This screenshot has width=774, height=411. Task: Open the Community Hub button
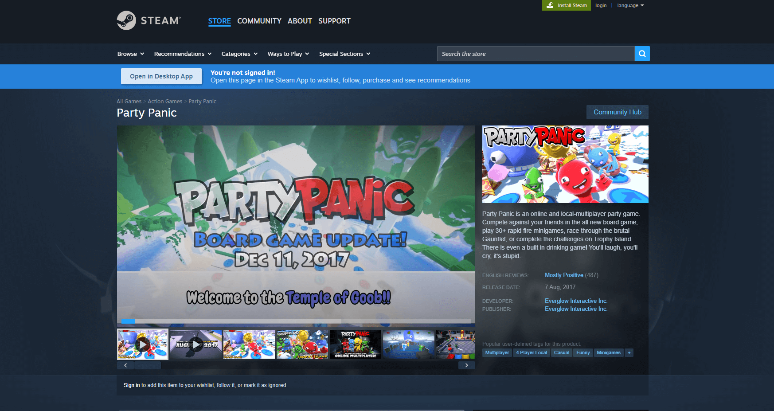[x=617, y=112]
